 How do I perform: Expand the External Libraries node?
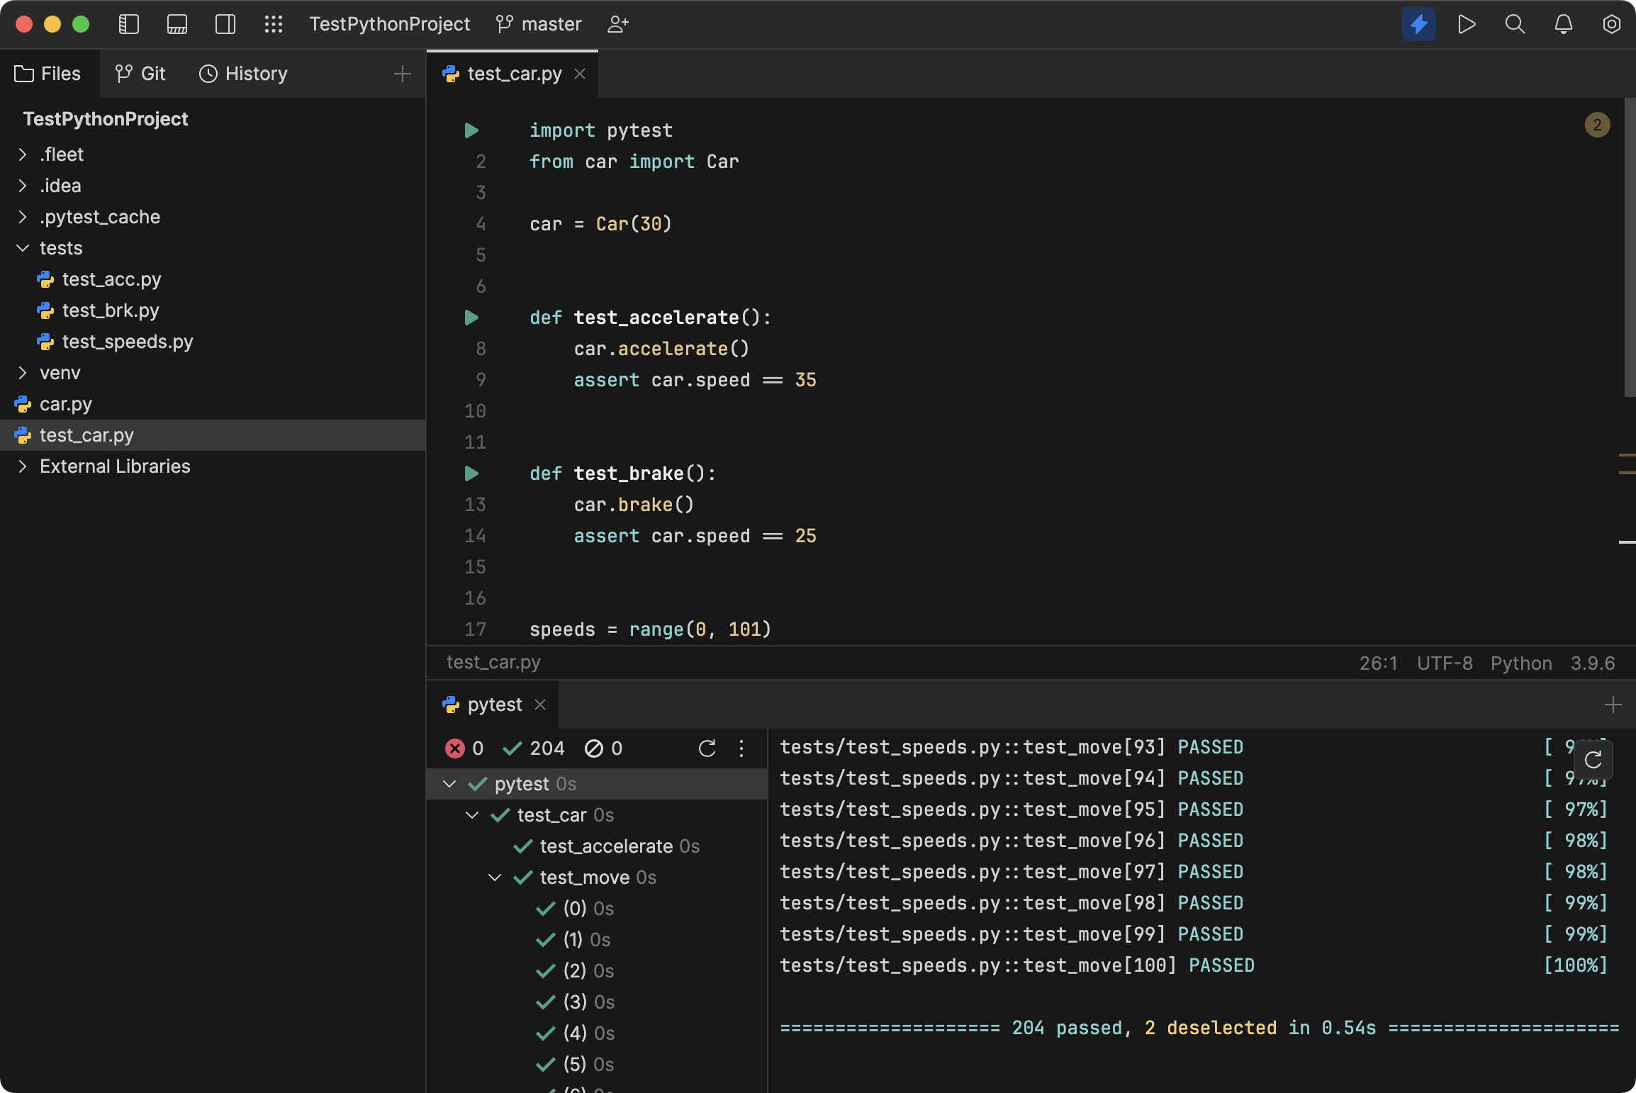(x=22, y=466)
